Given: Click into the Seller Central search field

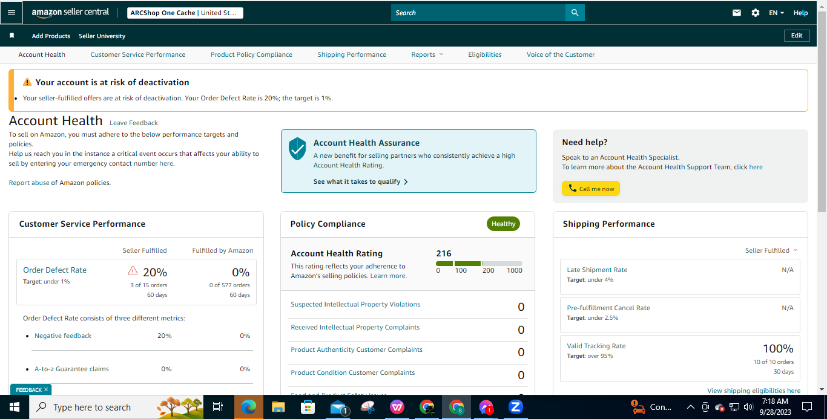Looking at the screenshot, I should (478, 13).
